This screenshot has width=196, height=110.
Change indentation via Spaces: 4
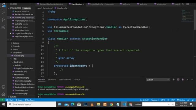[155, 100]
